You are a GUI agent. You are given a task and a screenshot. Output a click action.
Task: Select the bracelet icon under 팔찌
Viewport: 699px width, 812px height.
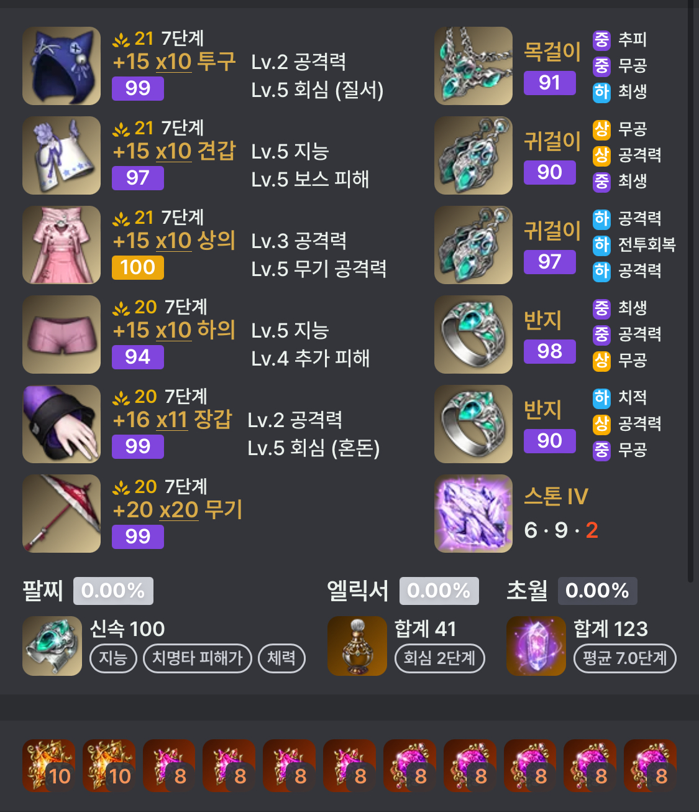click(x=52, y=646)
